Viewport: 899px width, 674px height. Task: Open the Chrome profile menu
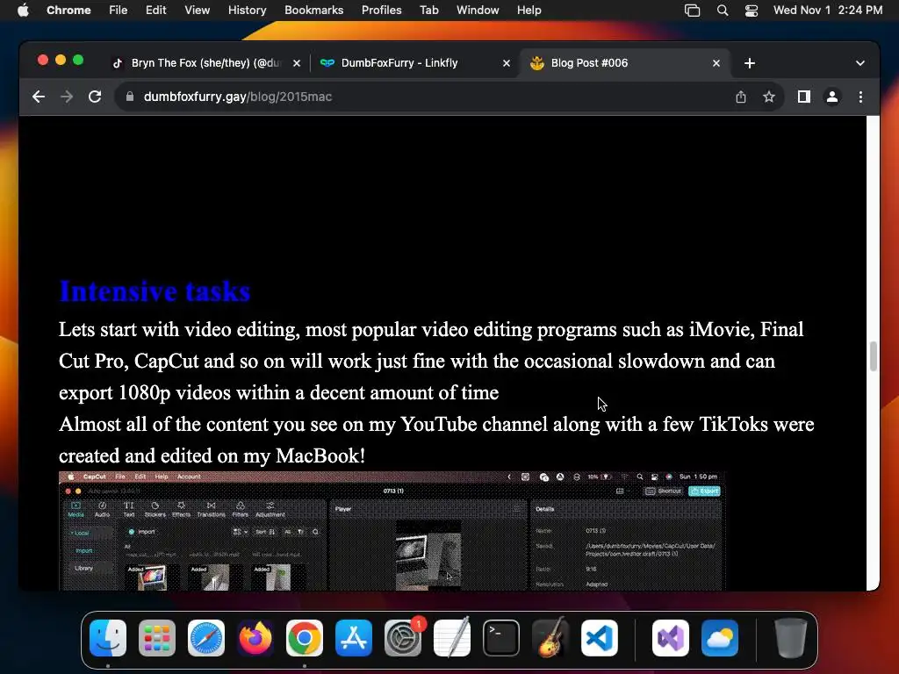pyautogui.click(x=832, y=97)
